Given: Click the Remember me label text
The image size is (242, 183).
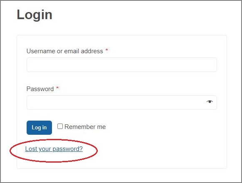Looking at the screenshot, I should 85,127.
